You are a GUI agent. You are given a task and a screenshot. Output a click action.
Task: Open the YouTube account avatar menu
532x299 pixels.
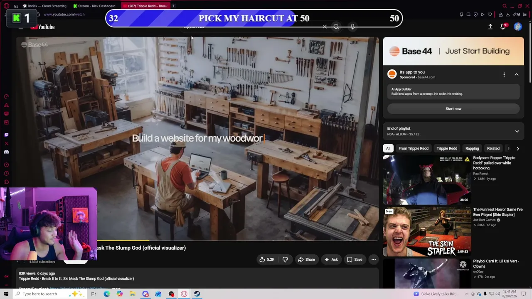tap(518, 27)
